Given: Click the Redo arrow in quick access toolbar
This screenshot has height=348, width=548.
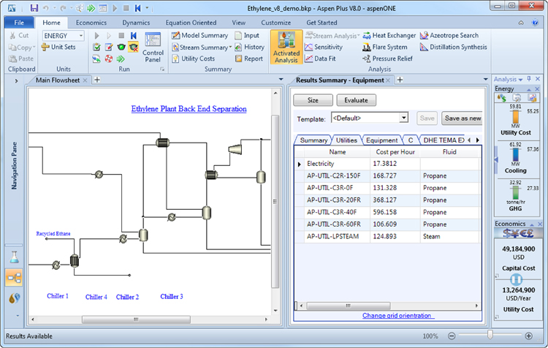Looking at the screenshot, I should (64, 8).
